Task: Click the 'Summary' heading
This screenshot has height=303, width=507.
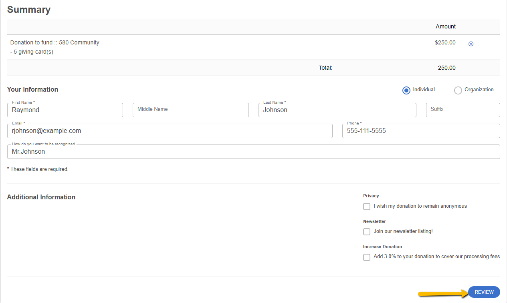Action: tap(29, 10)
